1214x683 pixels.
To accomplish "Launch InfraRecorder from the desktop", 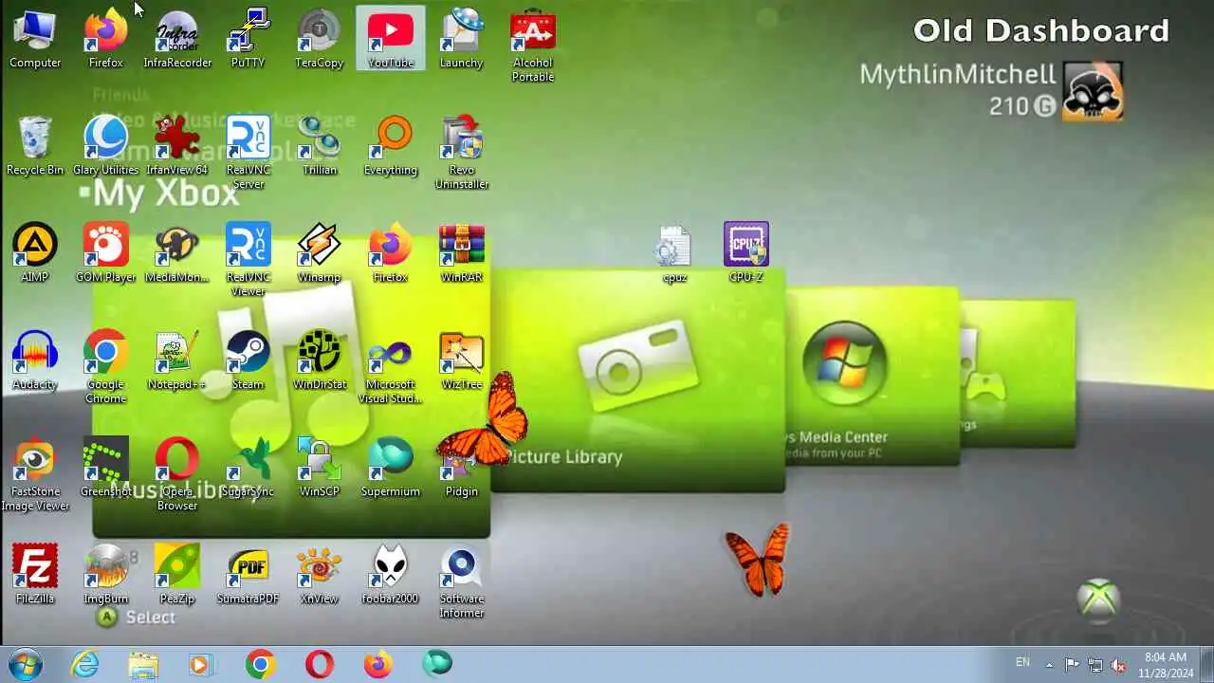I will click(x=177, y=39).
